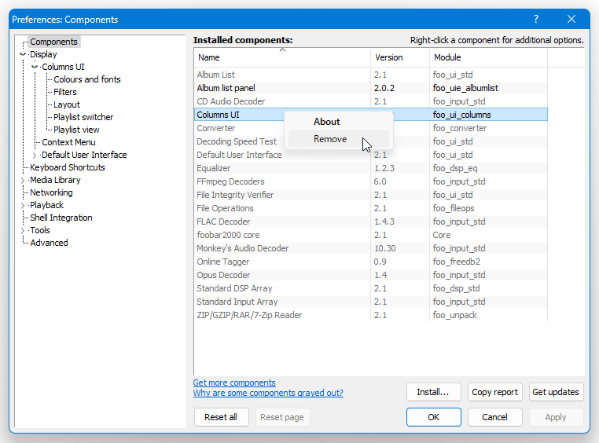Click the Get updates button

pyautogui.click(x=556, y=392)
